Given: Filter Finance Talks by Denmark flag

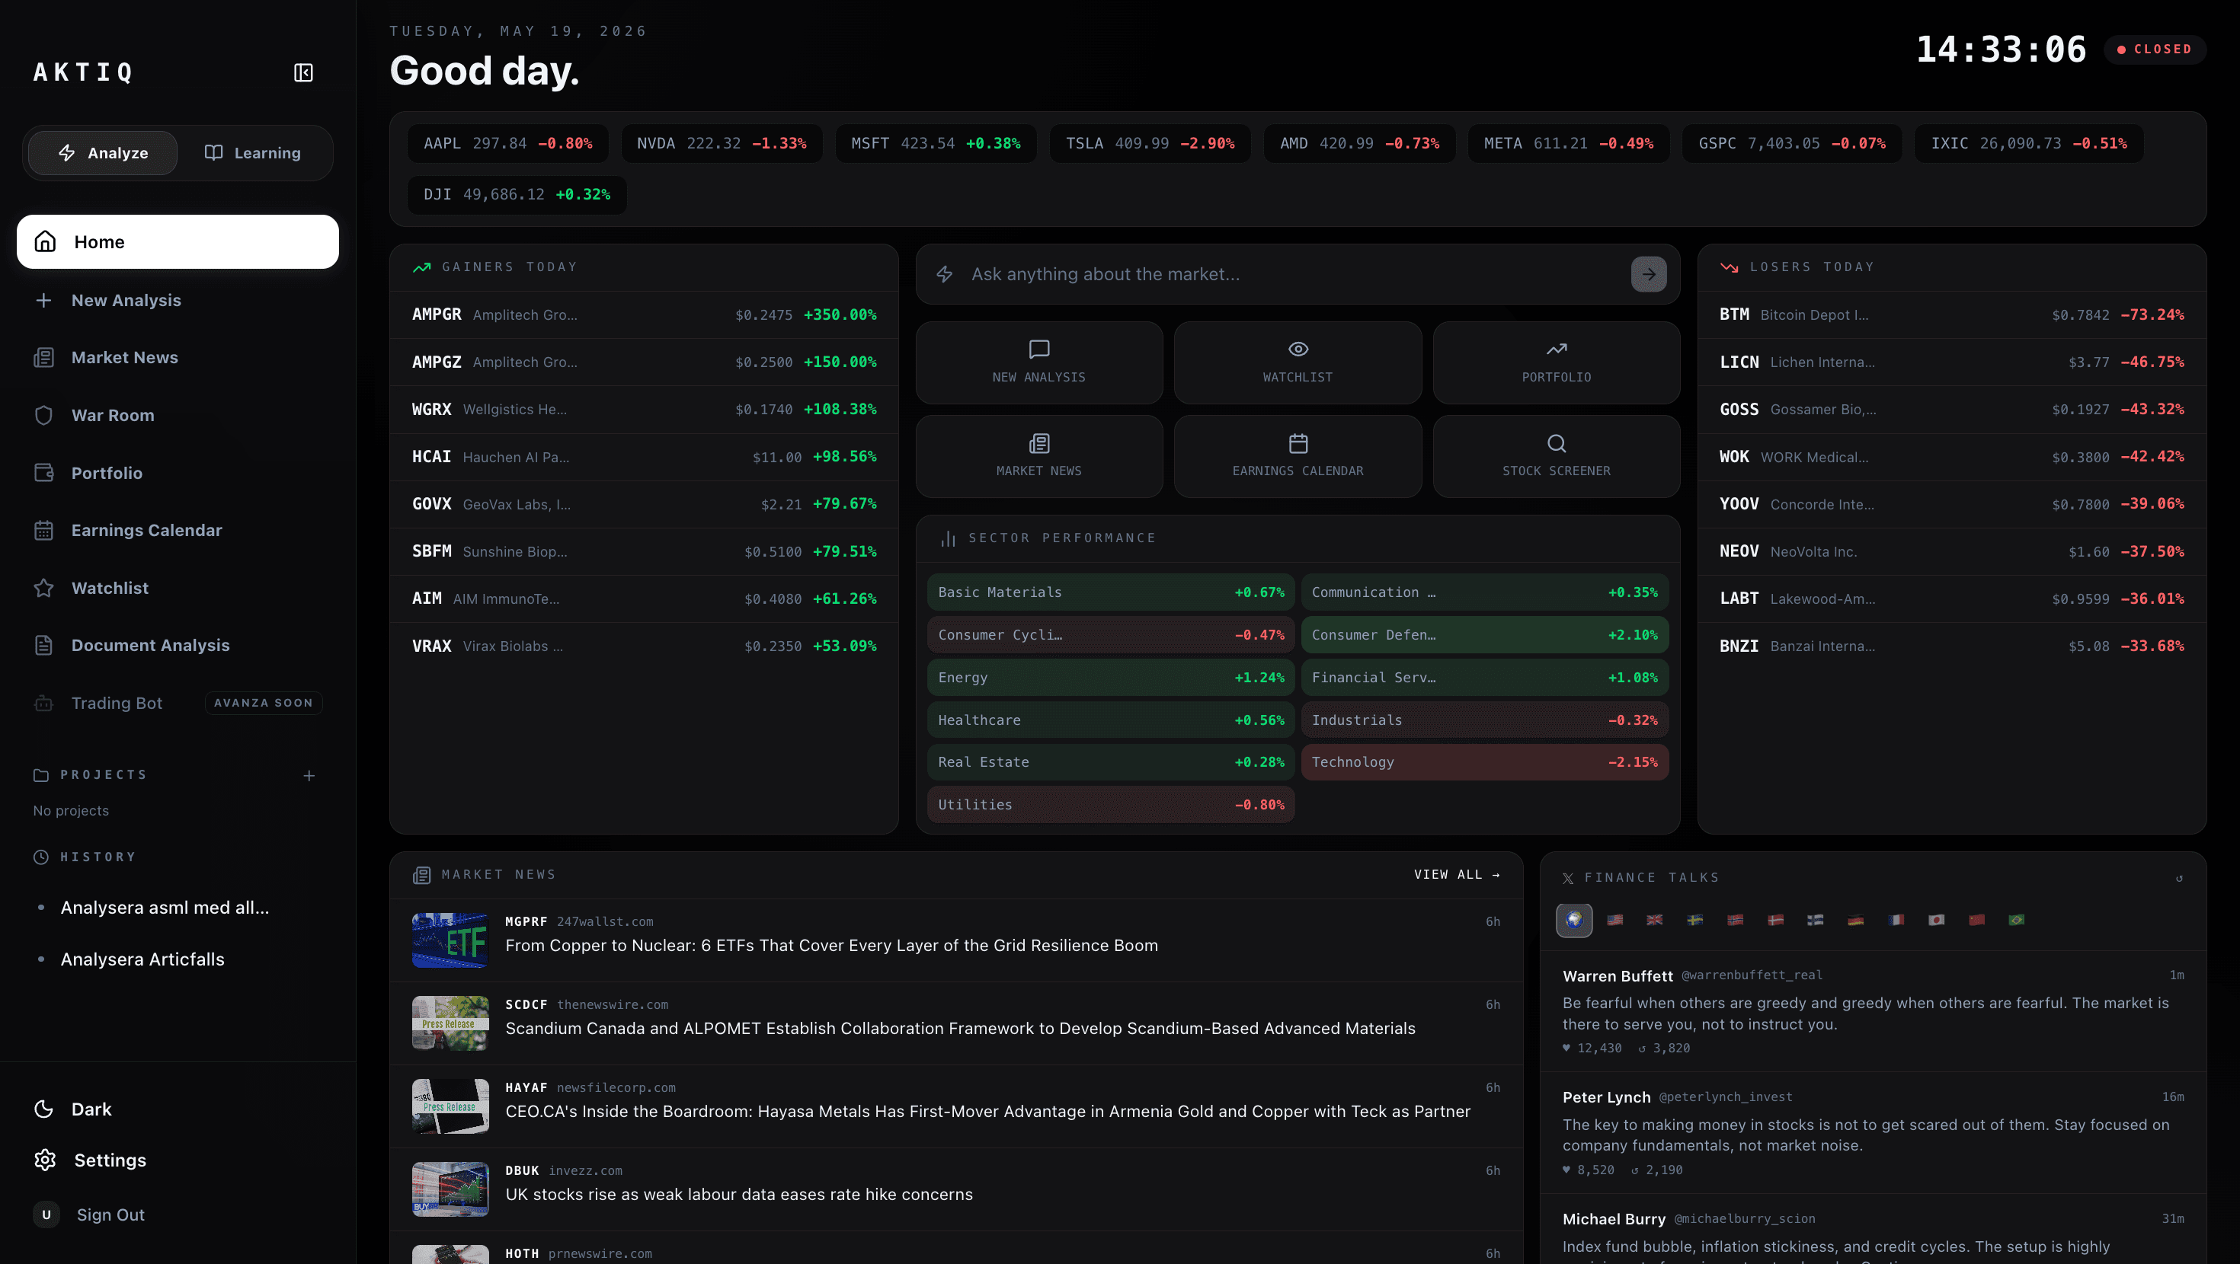Looking at the screenshot, I should click(1776, 920).
